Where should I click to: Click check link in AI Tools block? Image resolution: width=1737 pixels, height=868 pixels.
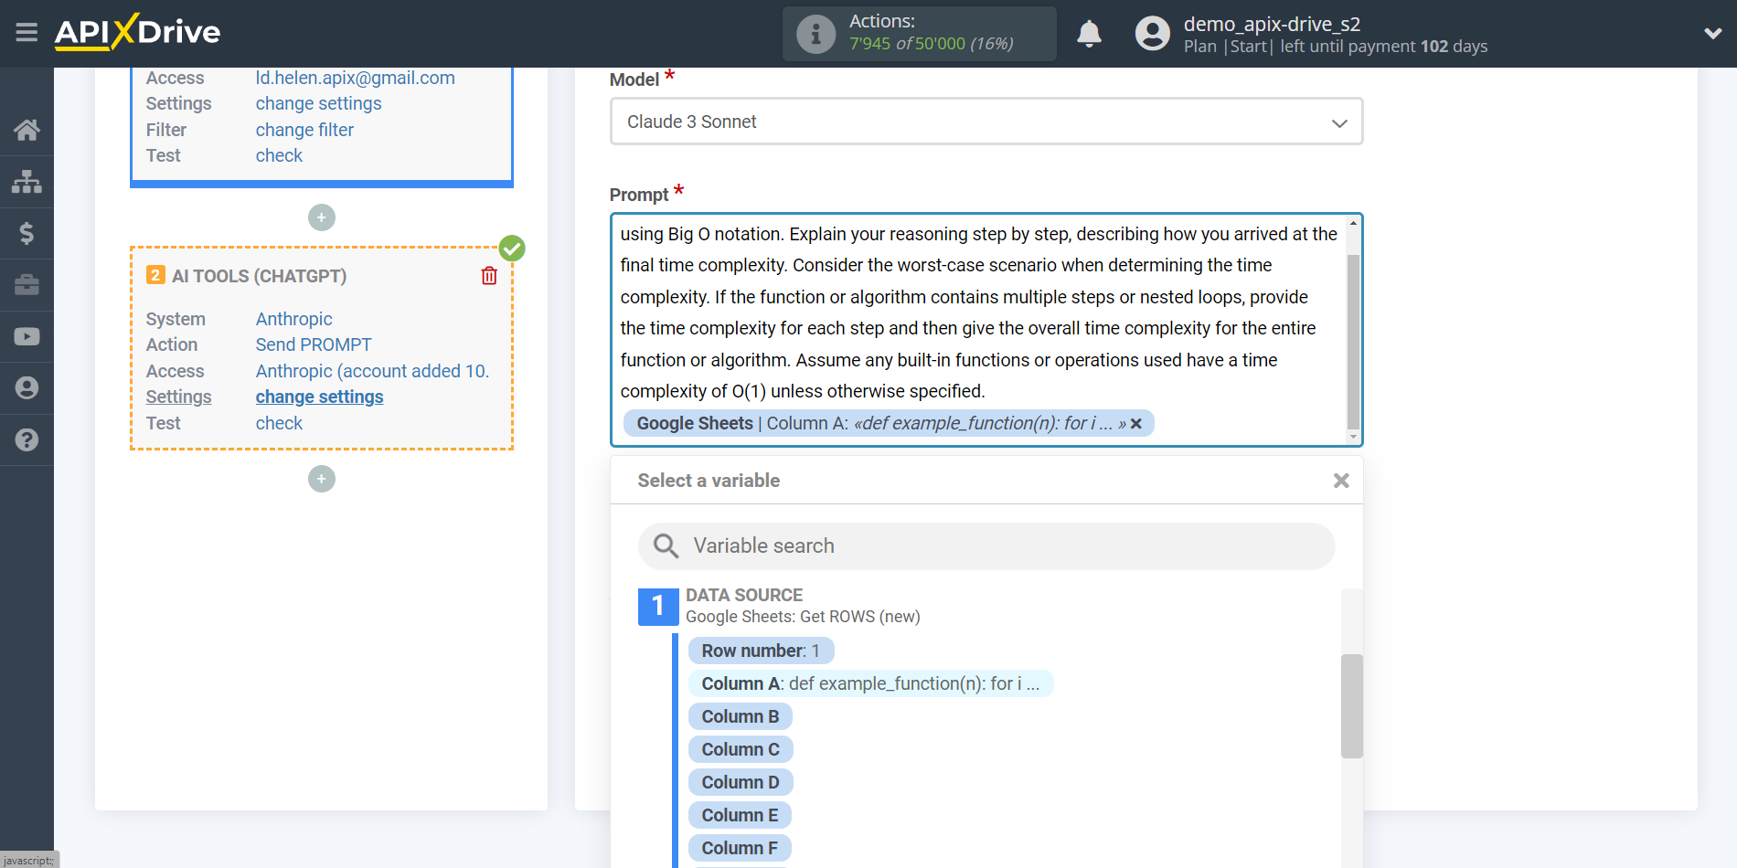point(279,423)
